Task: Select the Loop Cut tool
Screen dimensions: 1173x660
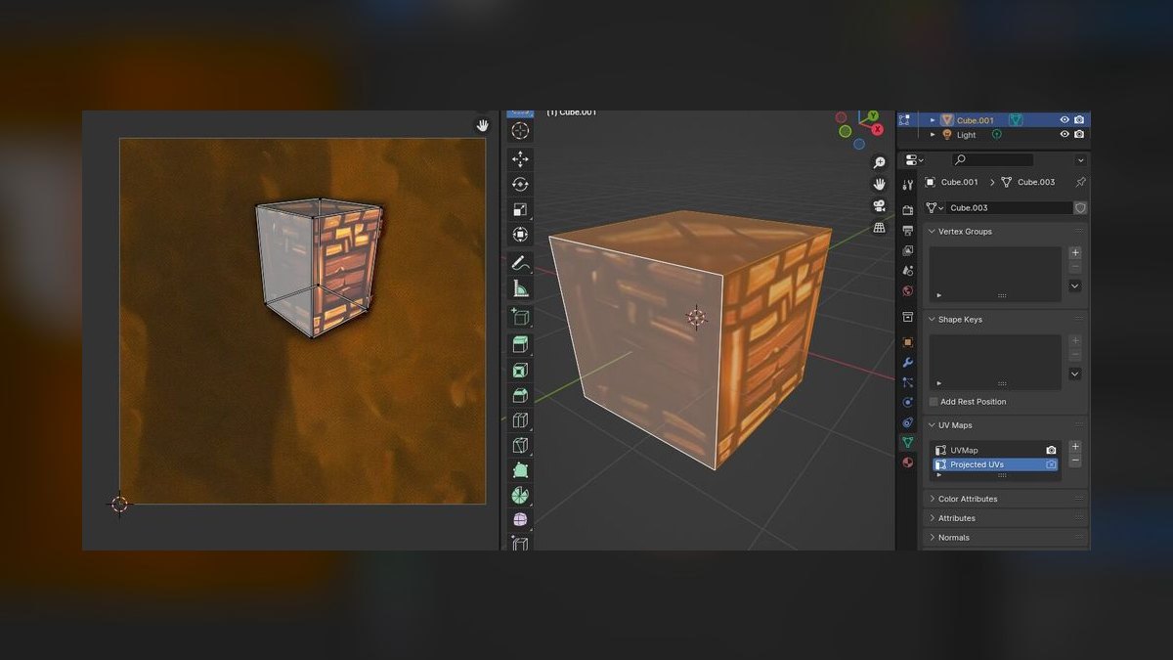Action: click(x=520, y=421)
